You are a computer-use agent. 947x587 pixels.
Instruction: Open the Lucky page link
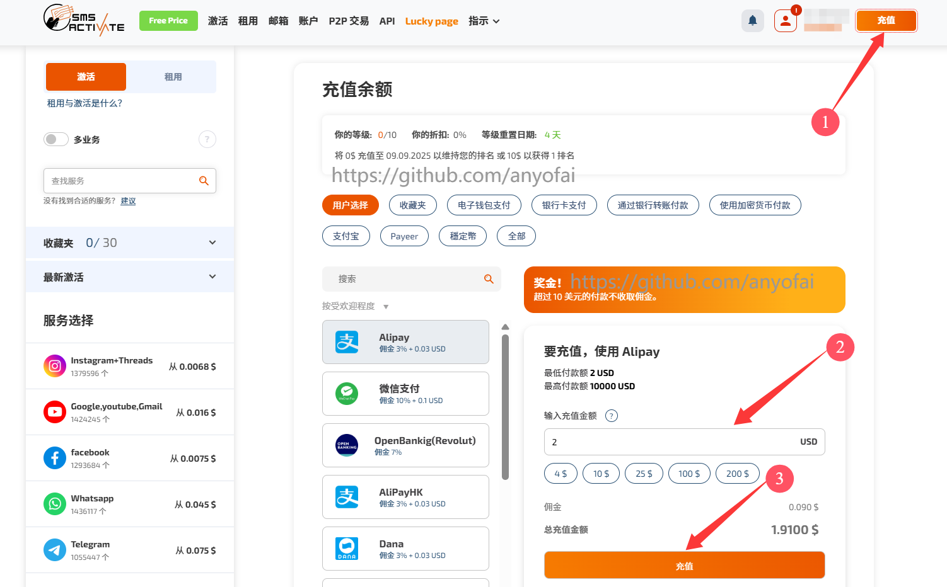(431, 21)
